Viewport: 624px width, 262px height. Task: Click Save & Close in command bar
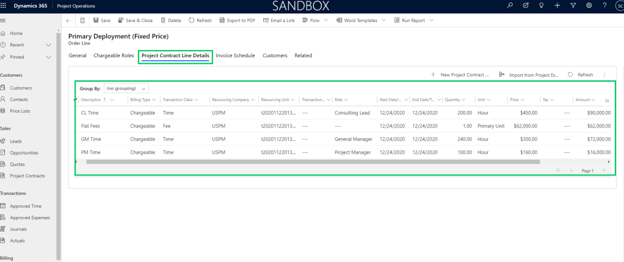135,20
